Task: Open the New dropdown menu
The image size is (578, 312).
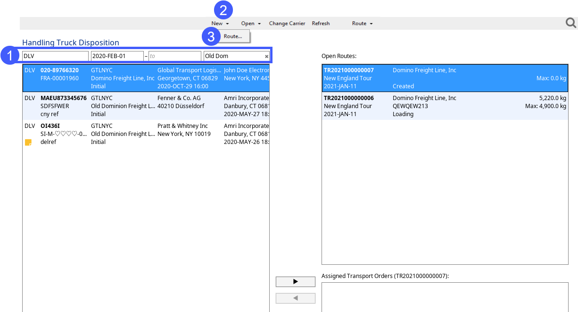Action: click(220, 23)
